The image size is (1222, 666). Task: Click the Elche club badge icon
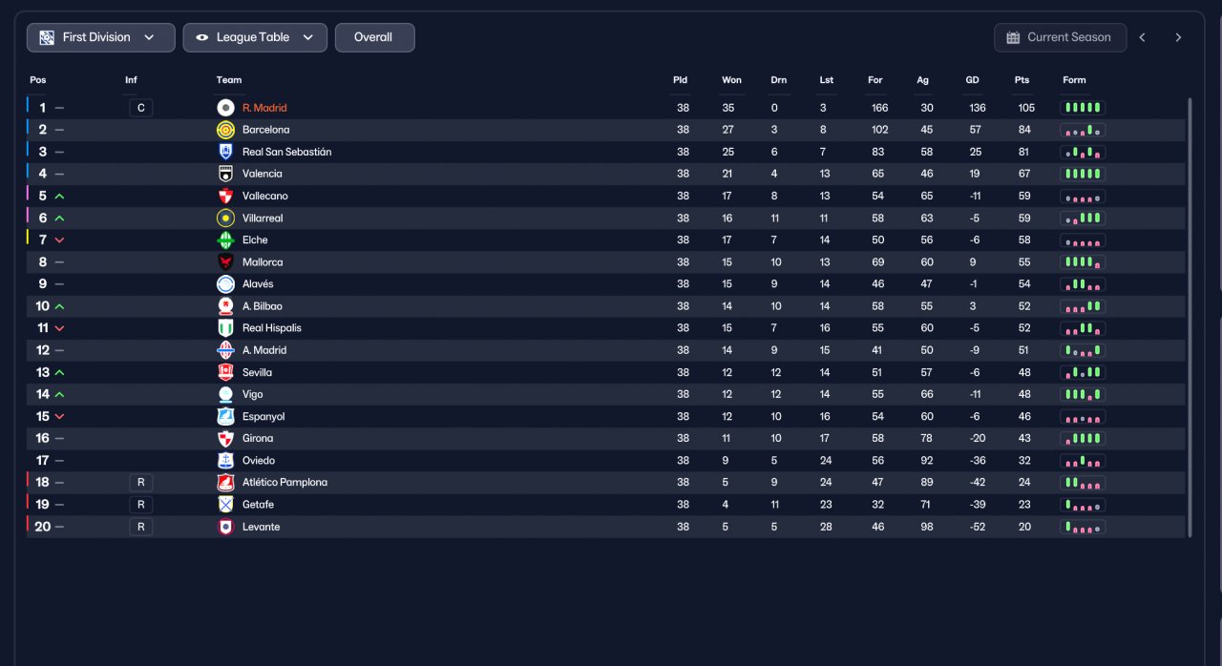pyautogui.click(x=225, y=239)
